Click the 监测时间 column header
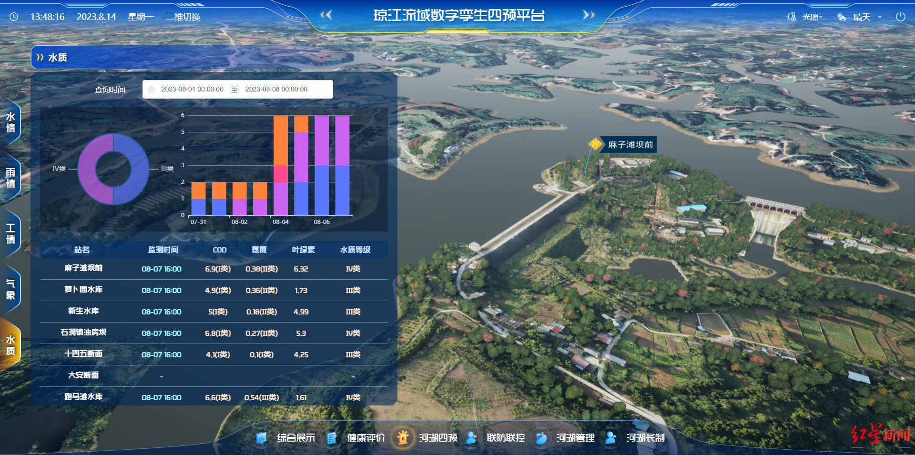Screen dimensions: 915x455 click(x=163, y=250)
